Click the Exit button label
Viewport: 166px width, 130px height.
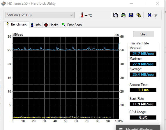pyautogui.click(x=155, y=15)
